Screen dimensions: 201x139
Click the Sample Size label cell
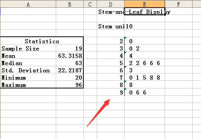28,48
